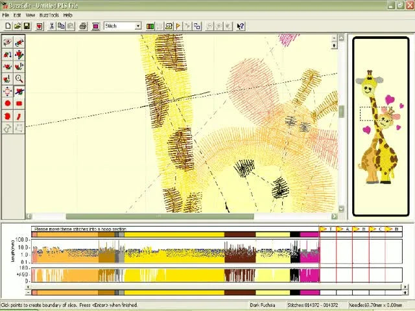Save the design with the floppy disk icon
Image resolution: width=415 pixels, height=311 pixels.
(x=27, y=26)
